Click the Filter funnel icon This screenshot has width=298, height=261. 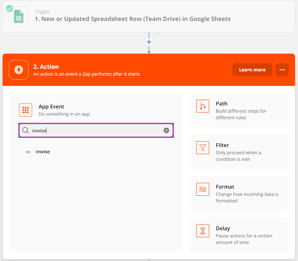(x=203, y=148)
